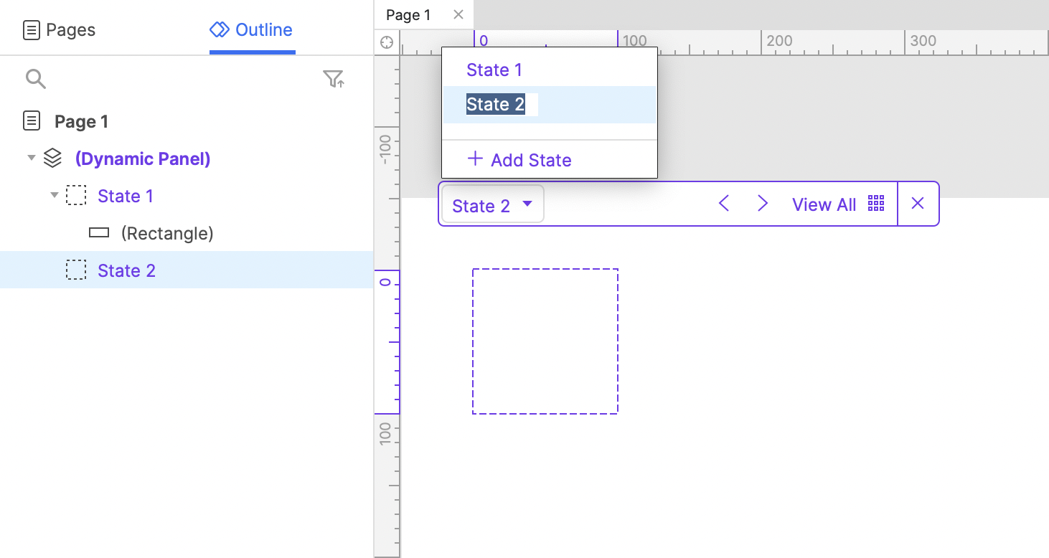Click the View All grid icon
1049x558 pixels.
pos(876,204)
